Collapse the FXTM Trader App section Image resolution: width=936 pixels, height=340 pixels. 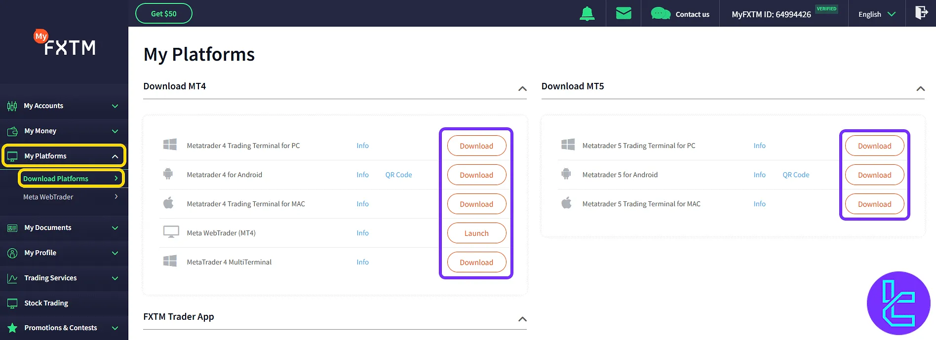(522, 319)
